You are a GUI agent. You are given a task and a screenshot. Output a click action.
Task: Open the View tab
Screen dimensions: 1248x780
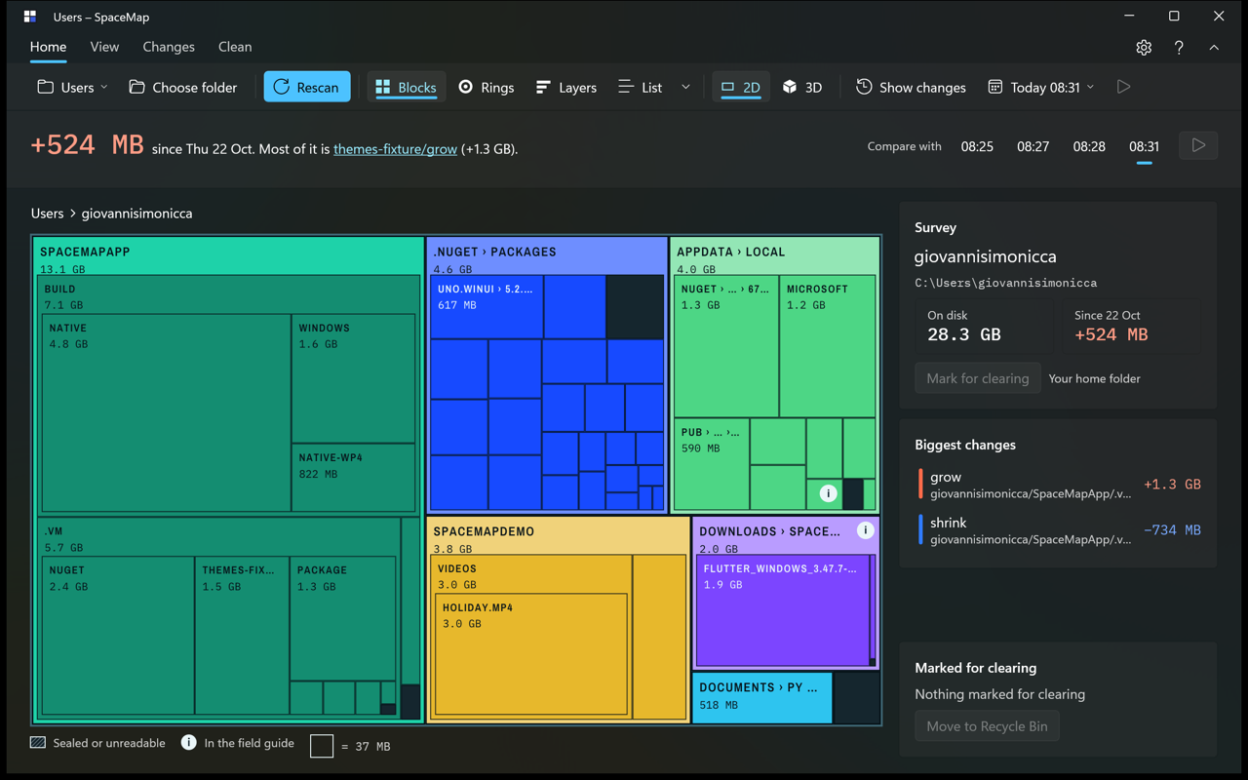click(104, 47)
